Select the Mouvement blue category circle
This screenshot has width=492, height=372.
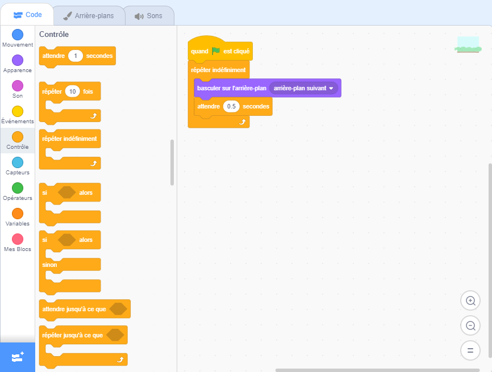coord(18,35)
